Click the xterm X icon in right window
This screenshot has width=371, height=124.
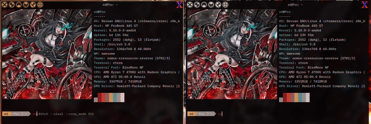365,5
